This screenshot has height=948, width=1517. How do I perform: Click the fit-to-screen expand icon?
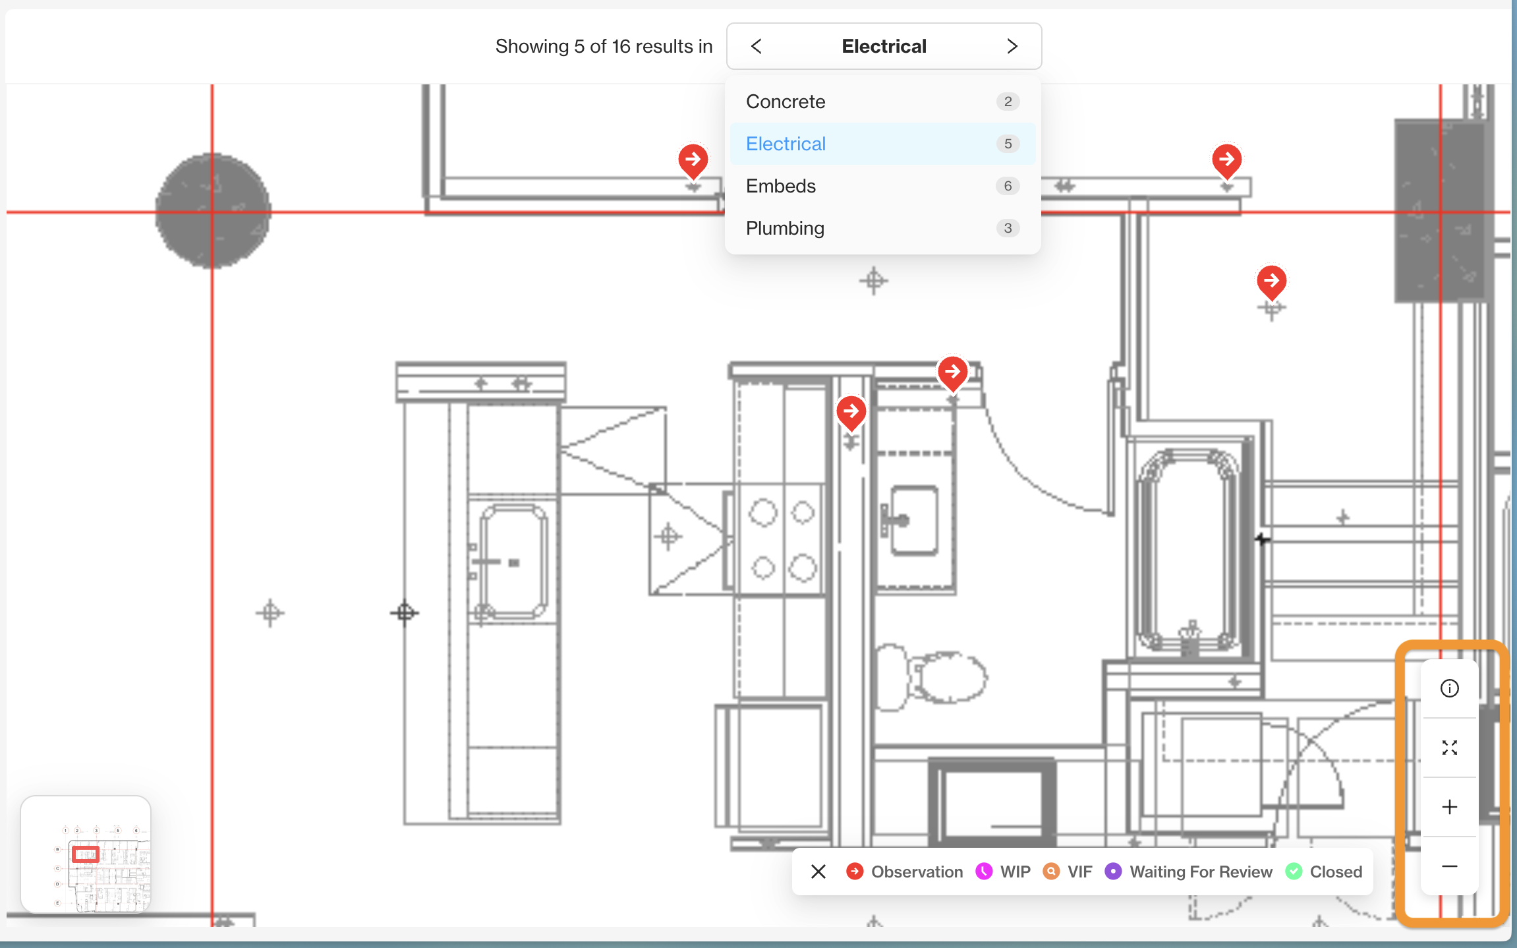tap(1449, 748)
